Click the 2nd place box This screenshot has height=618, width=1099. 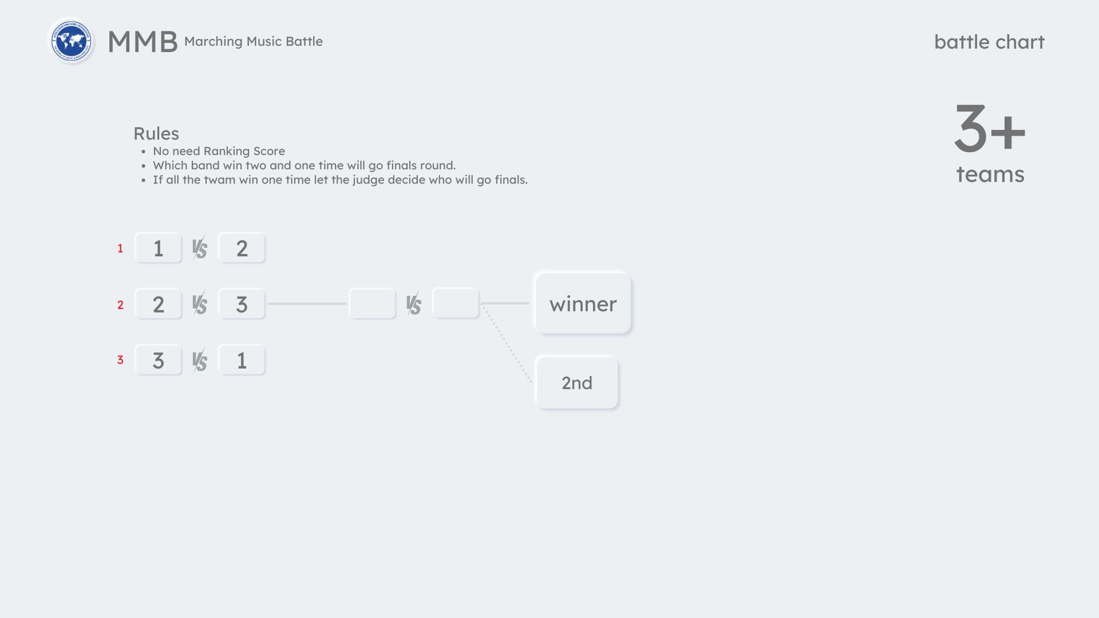point(576,383)
